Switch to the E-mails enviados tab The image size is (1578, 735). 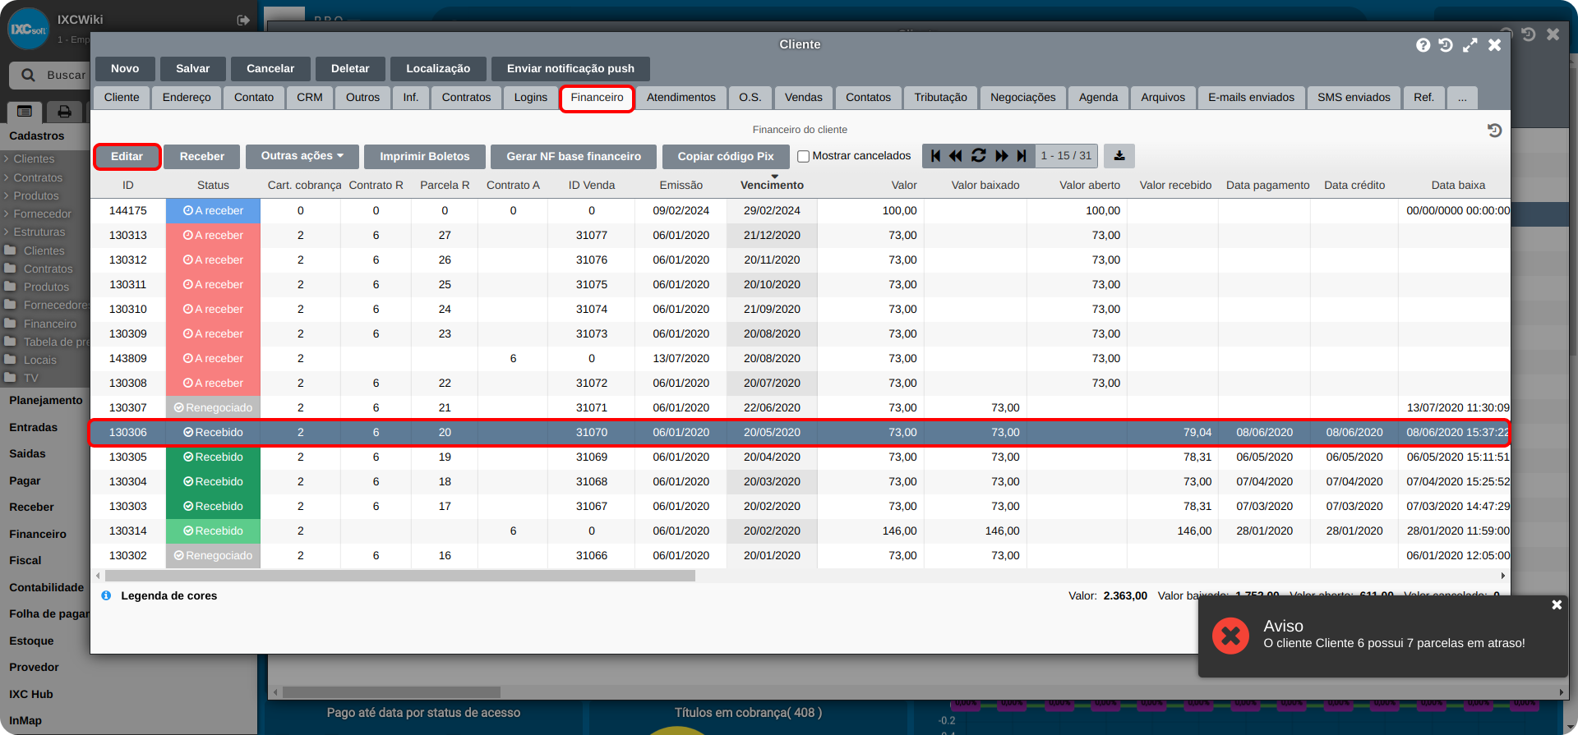tap(1251, 97)
